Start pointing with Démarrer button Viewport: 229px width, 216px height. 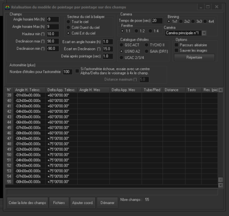click(108, 203)
